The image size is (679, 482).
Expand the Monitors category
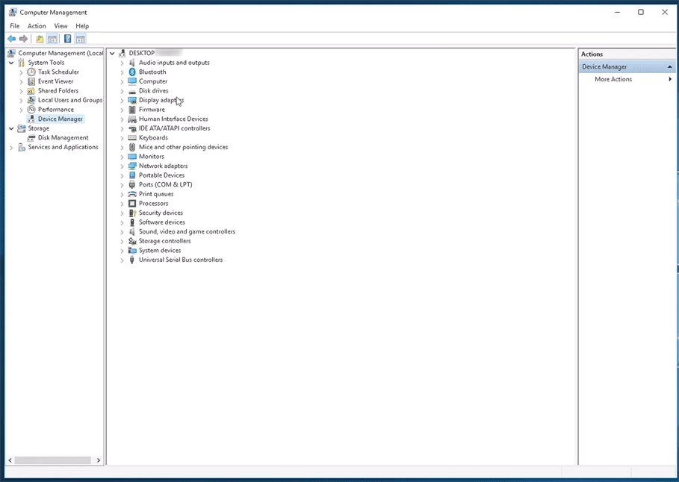[122, 157]
